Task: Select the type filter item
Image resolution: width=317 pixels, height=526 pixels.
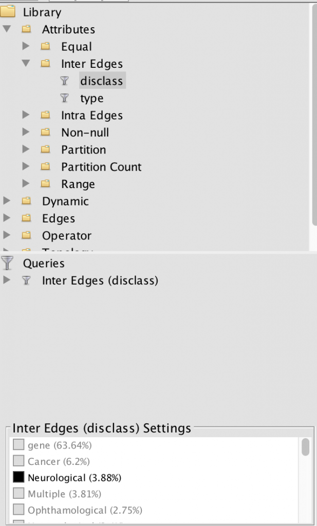Action: pyautogui.click(x=91, y=98)
